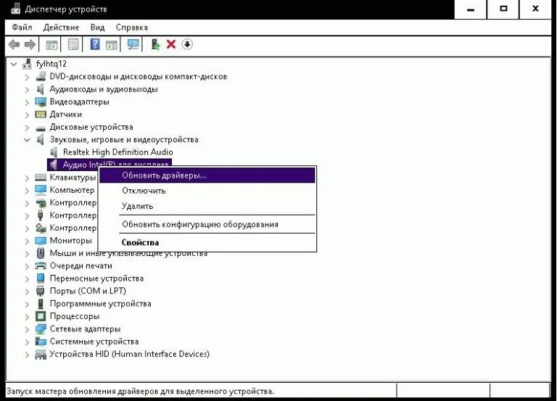Viewport: 557px width, 401px height.
Task: Collapse the fylhtq12 root node
Action: [x=14, y=64]
